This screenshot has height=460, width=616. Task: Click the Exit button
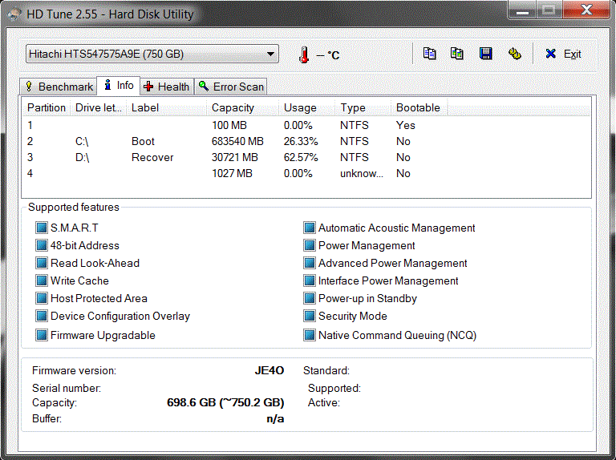point(563,54)
